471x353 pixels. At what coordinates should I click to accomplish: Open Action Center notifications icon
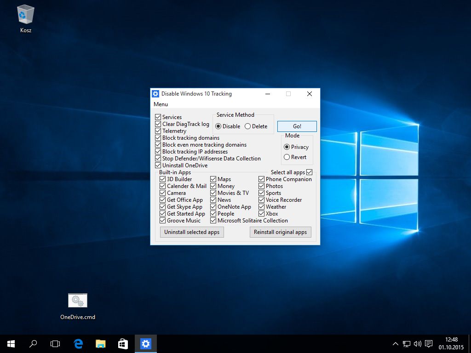tap(429, 344)
